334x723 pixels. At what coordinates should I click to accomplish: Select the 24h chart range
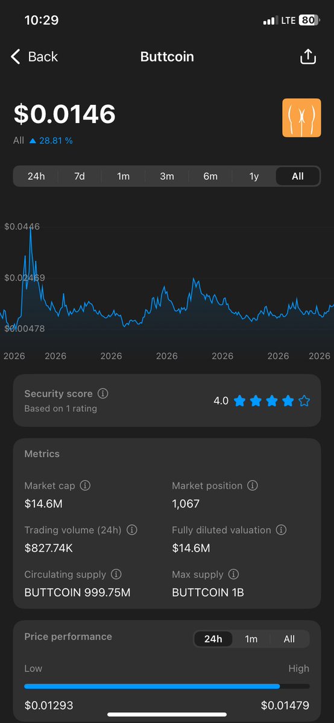36,176
